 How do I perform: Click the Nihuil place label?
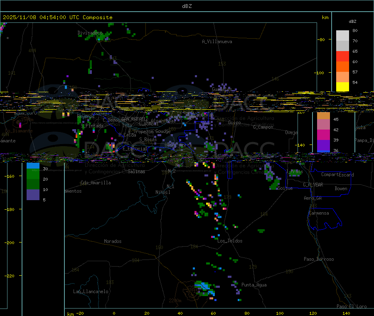(163, 192)
